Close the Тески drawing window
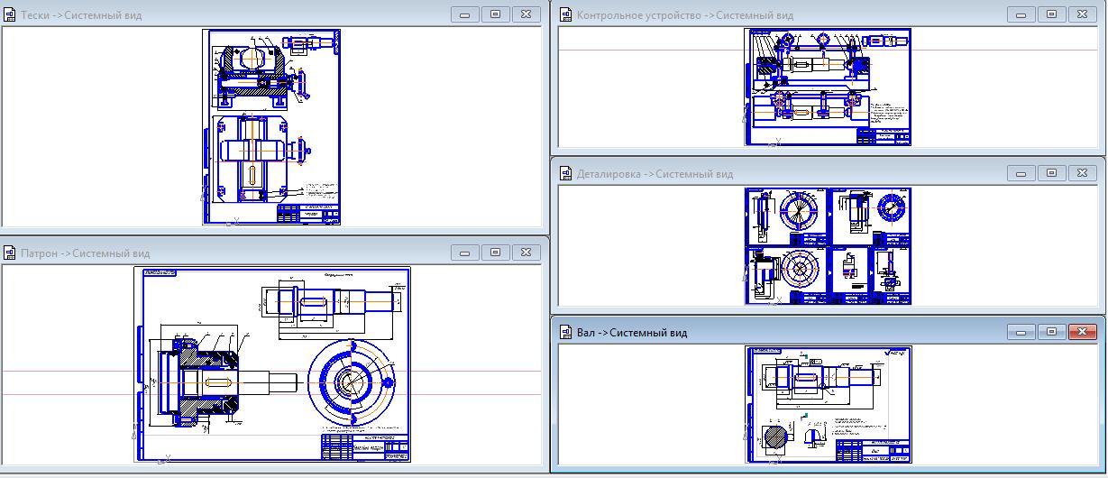Screen dimensions: 1108x478 click(526, 14)
